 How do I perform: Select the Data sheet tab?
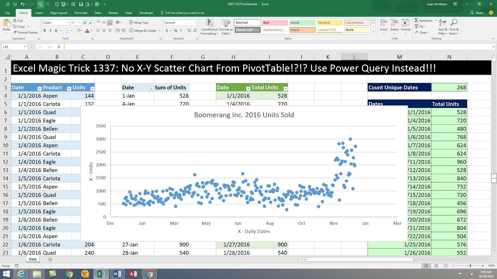click(x=33, y=259)
